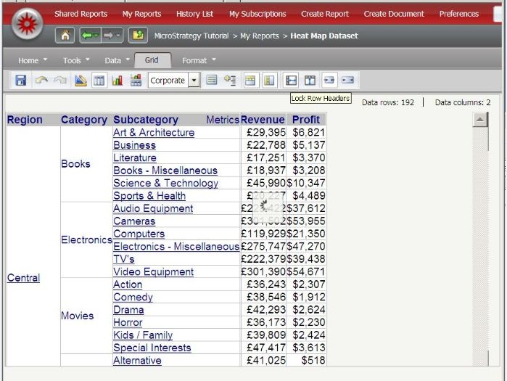Viewport: 507px width, 381px height.
Task: Select the Graph view icon
Action: (117, 81)
